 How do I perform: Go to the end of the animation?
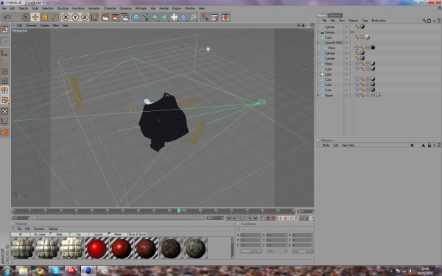pyautogui.click(x=256, y=219)
